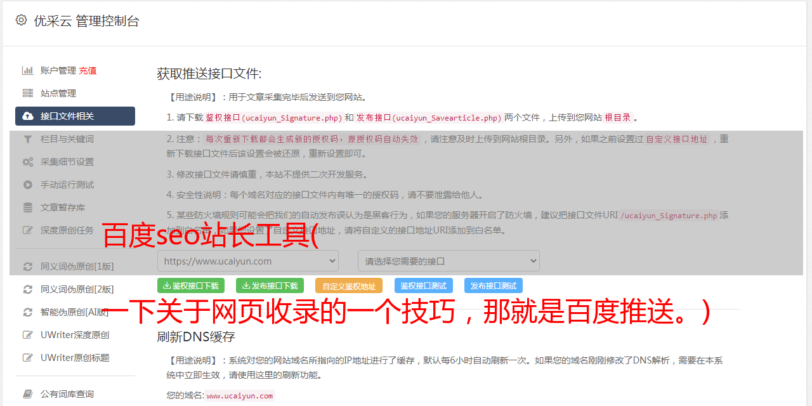812x406 pixels.
Task: Click the server icon for 站点管理
Action: [x=28, y=93]
